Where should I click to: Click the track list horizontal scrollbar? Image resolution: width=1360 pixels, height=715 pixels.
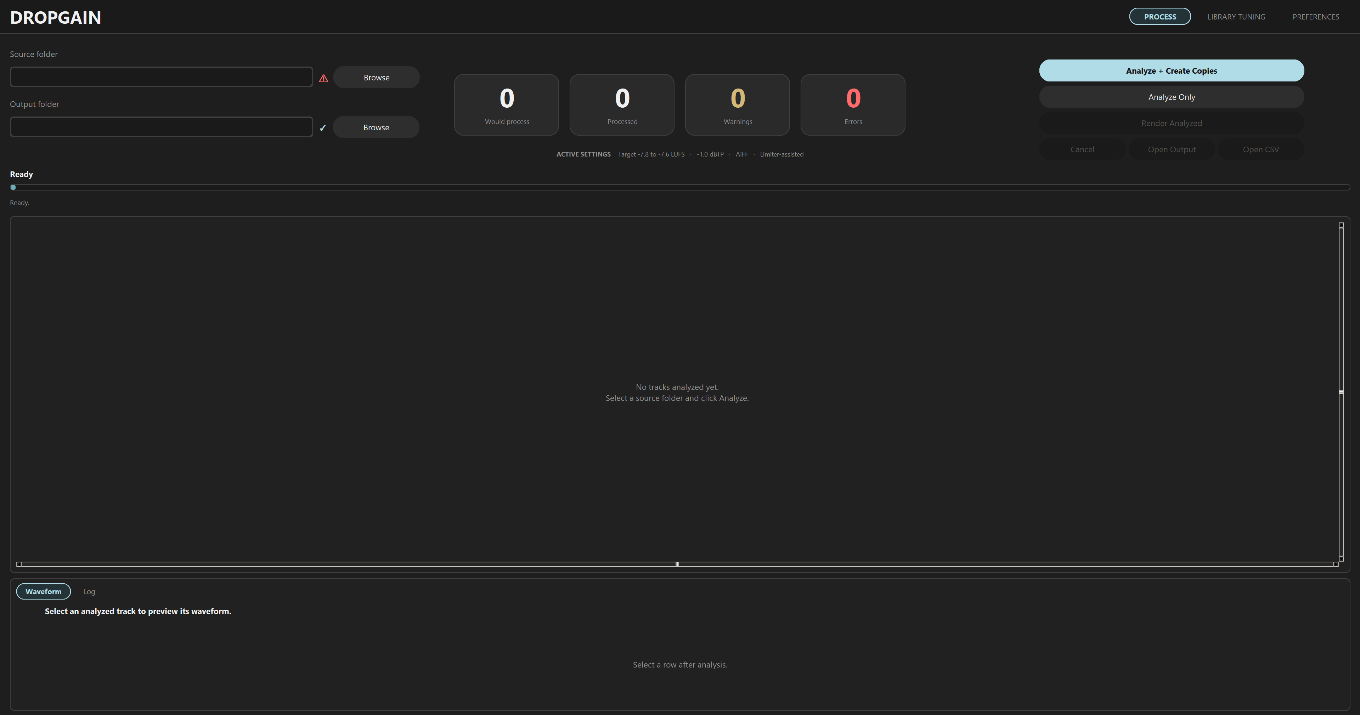[677, 564]
